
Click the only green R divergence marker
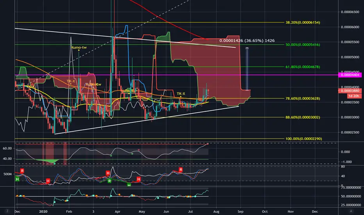(x=109, y=181)
